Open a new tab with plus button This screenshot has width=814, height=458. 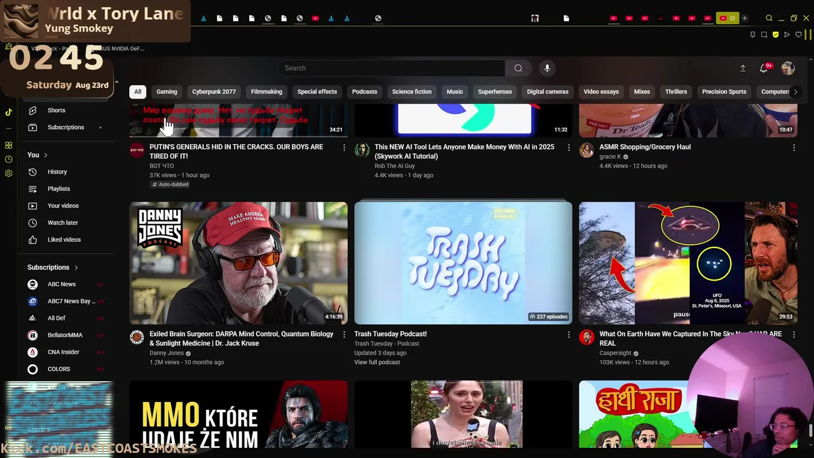(745, 18)
